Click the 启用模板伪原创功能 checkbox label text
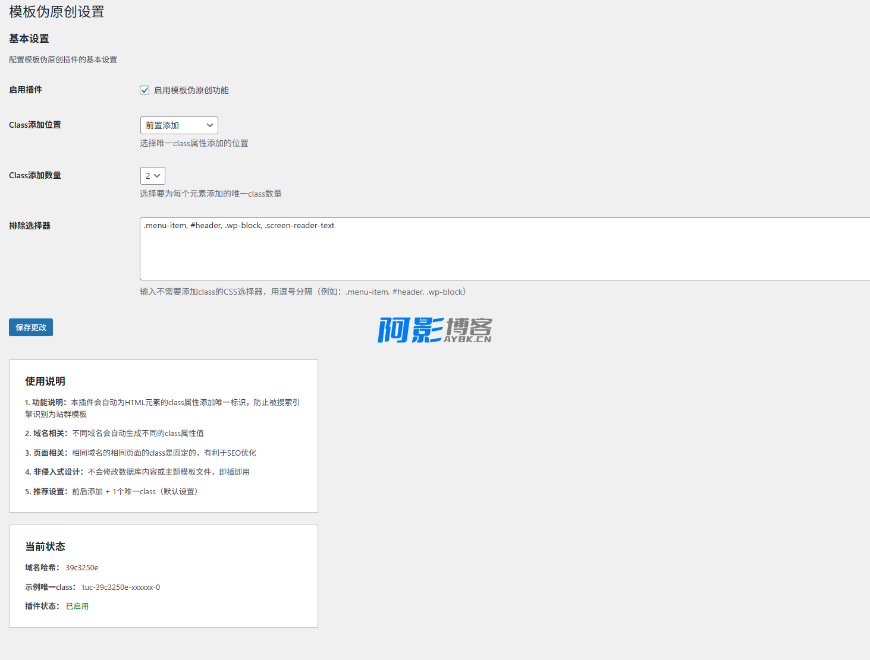Viewport: 870px width, 660px height. tap(191, 90)
